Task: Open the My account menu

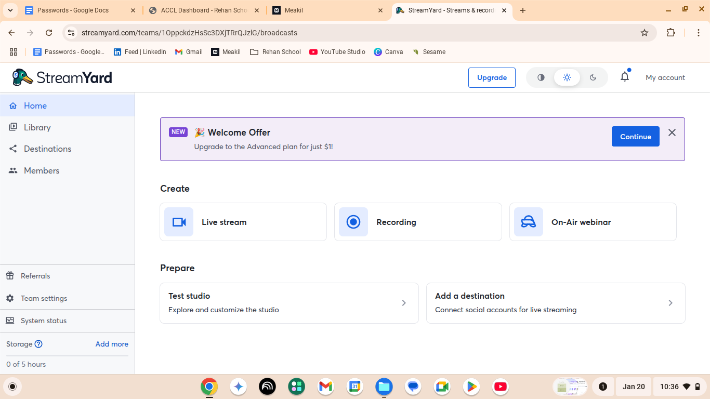Action: pyautogui.click(x=665, y=77)
